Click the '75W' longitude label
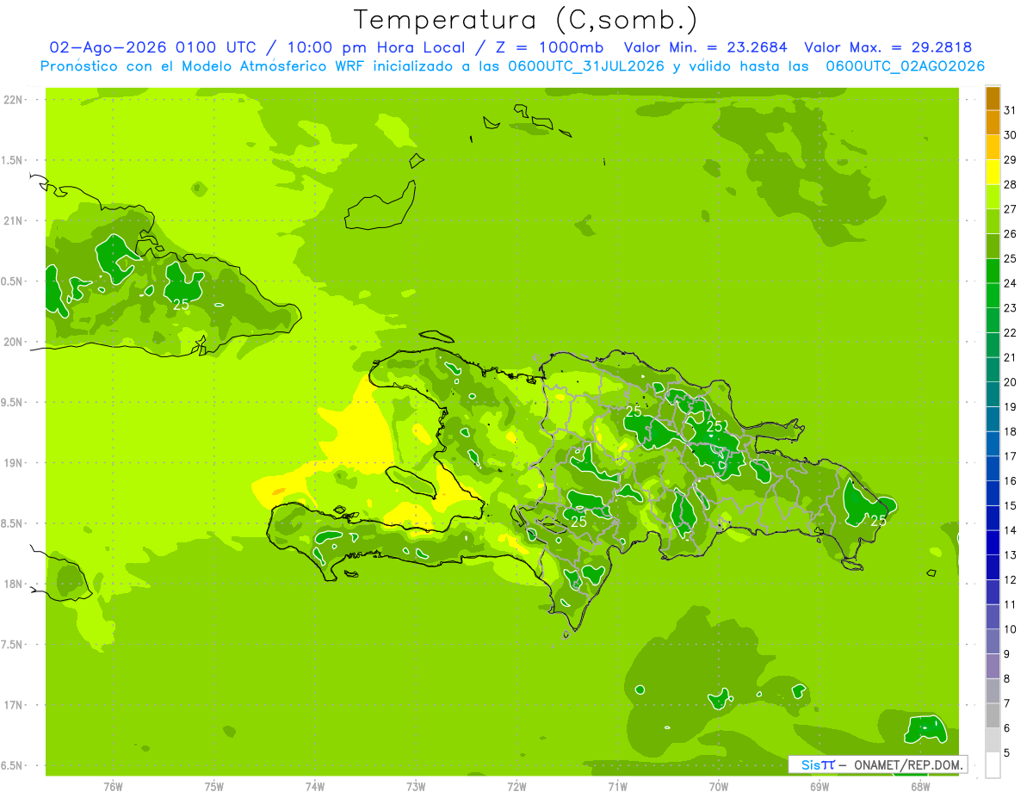Viewport: 1033px width, 798px height. (x=214, y=787)
